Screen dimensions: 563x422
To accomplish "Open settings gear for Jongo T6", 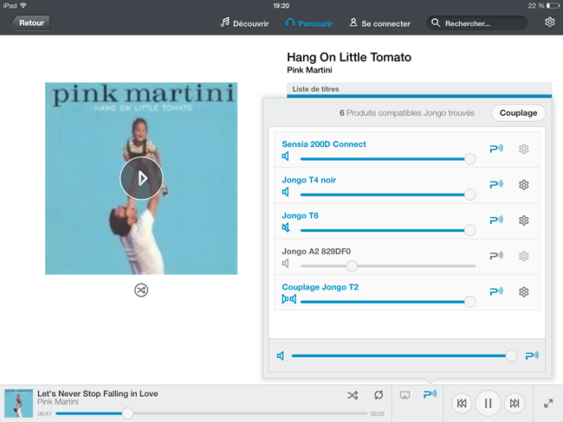I will (x=524, y=221).
